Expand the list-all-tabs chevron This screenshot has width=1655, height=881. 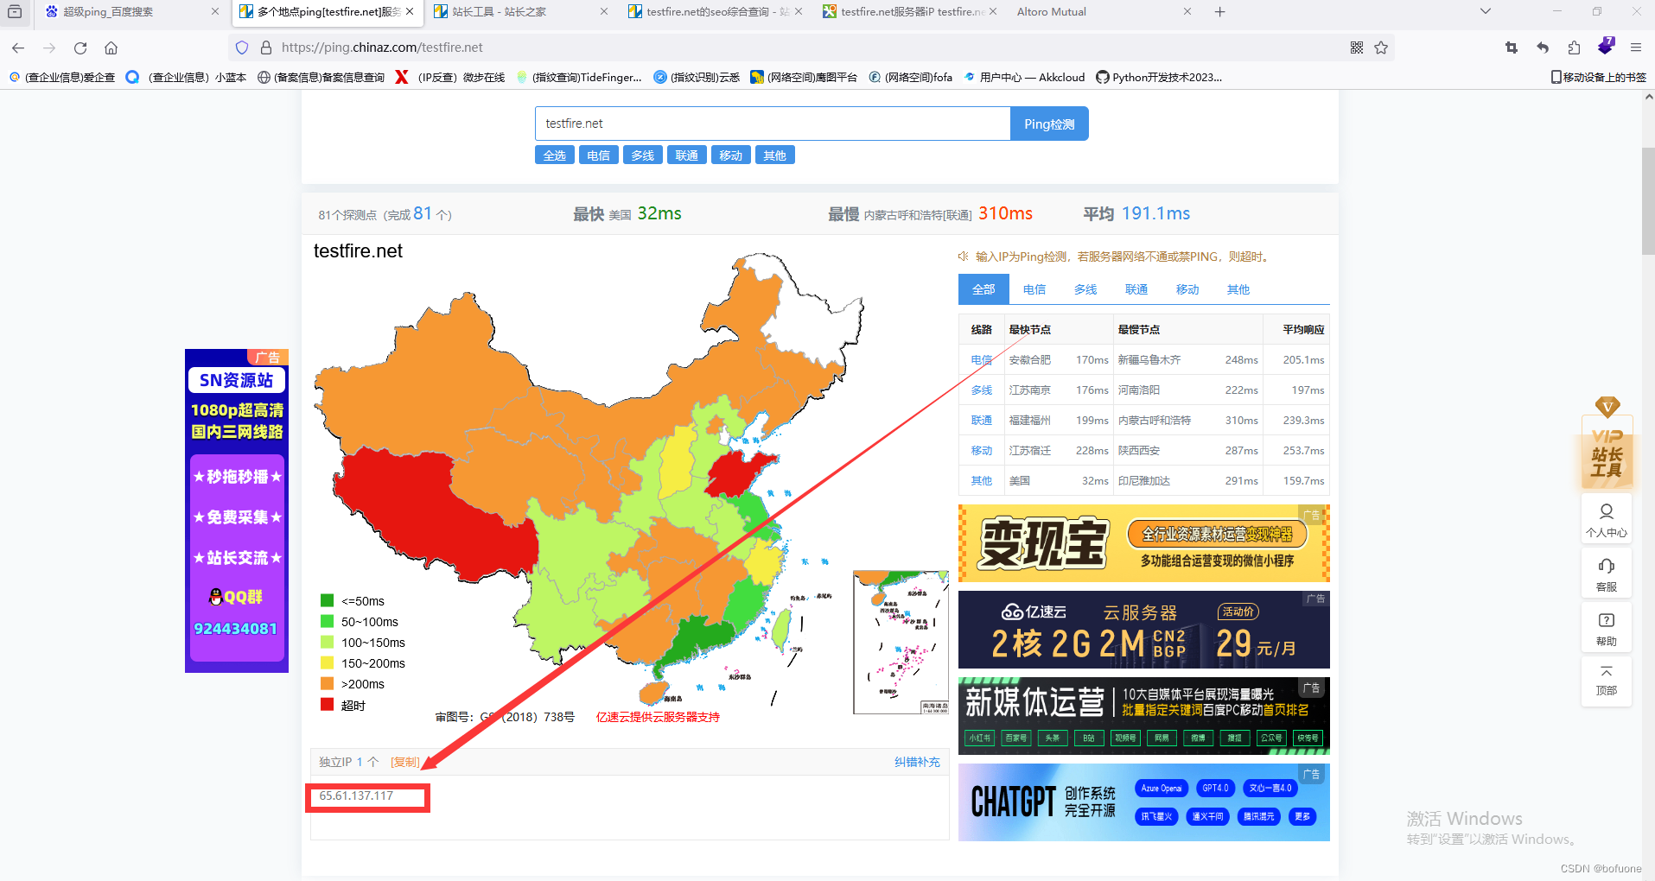1486,12
